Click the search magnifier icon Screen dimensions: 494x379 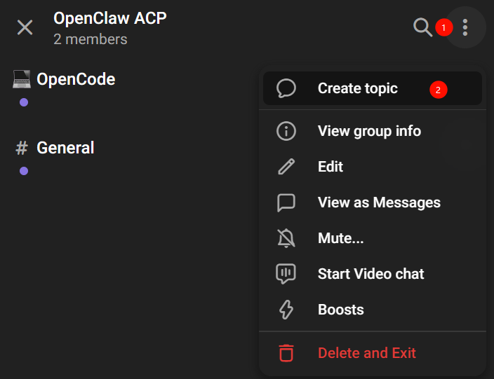pyautogui.click(x=422, y=27)
